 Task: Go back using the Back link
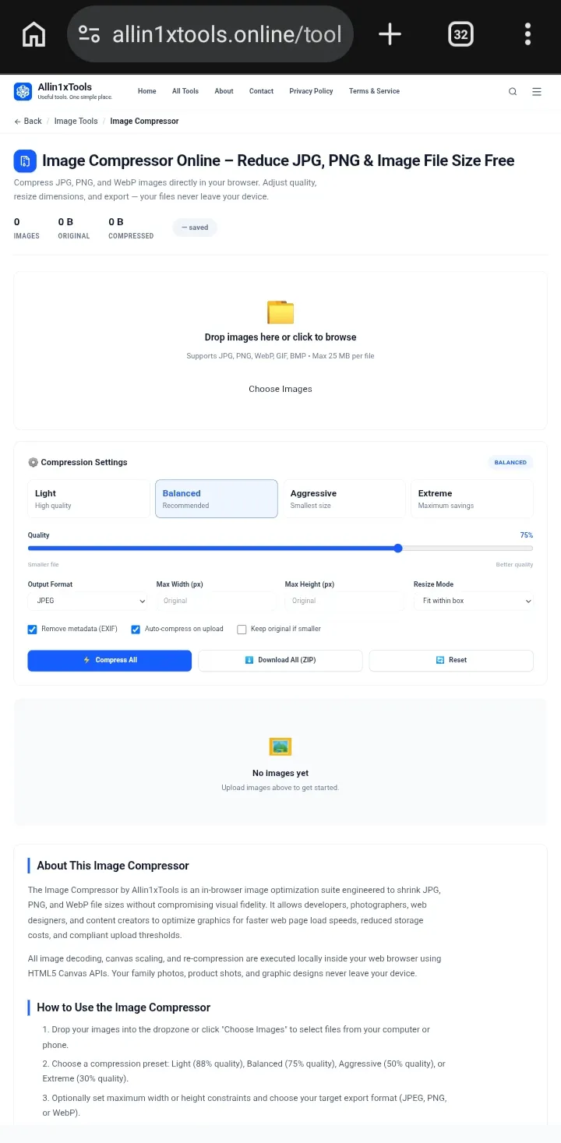28,121
